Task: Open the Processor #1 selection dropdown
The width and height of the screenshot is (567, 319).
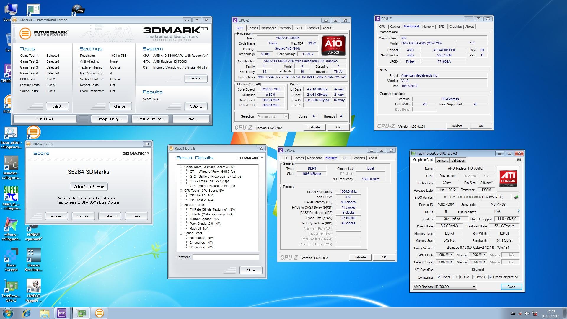Action: click(x=272, y=117)
